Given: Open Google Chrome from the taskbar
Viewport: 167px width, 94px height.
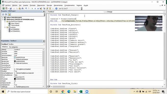Looking at the screenshot, I should click(63, 92).
